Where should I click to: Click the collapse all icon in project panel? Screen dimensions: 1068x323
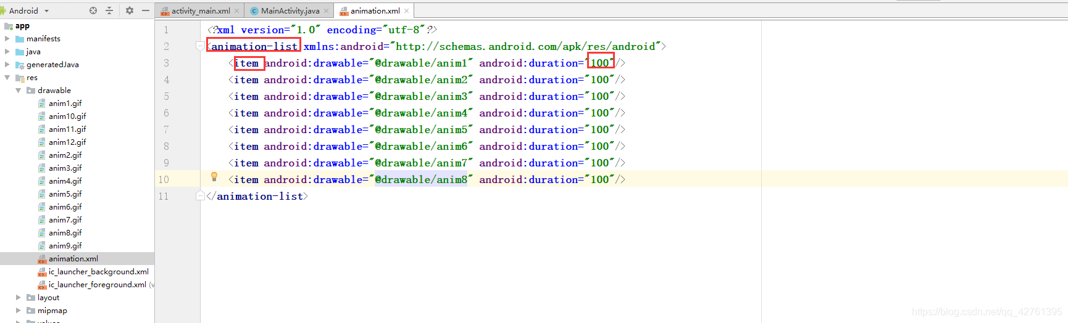(109, 10)
